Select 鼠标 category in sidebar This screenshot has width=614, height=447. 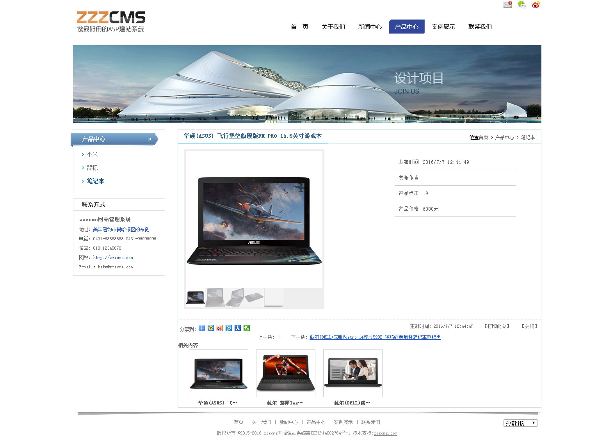[92, 168]
